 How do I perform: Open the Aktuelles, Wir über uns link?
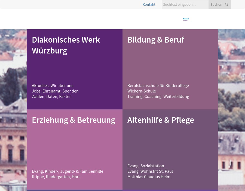(53, 85)
